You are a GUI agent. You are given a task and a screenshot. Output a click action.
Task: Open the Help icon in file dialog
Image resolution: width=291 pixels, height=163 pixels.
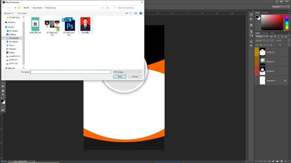[x=140, y=13]
